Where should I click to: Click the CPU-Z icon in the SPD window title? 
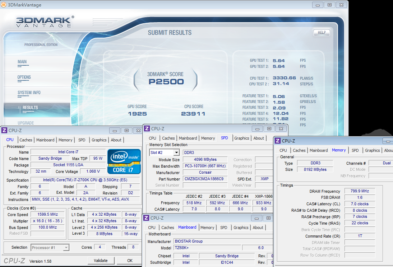tap(147, 128)
